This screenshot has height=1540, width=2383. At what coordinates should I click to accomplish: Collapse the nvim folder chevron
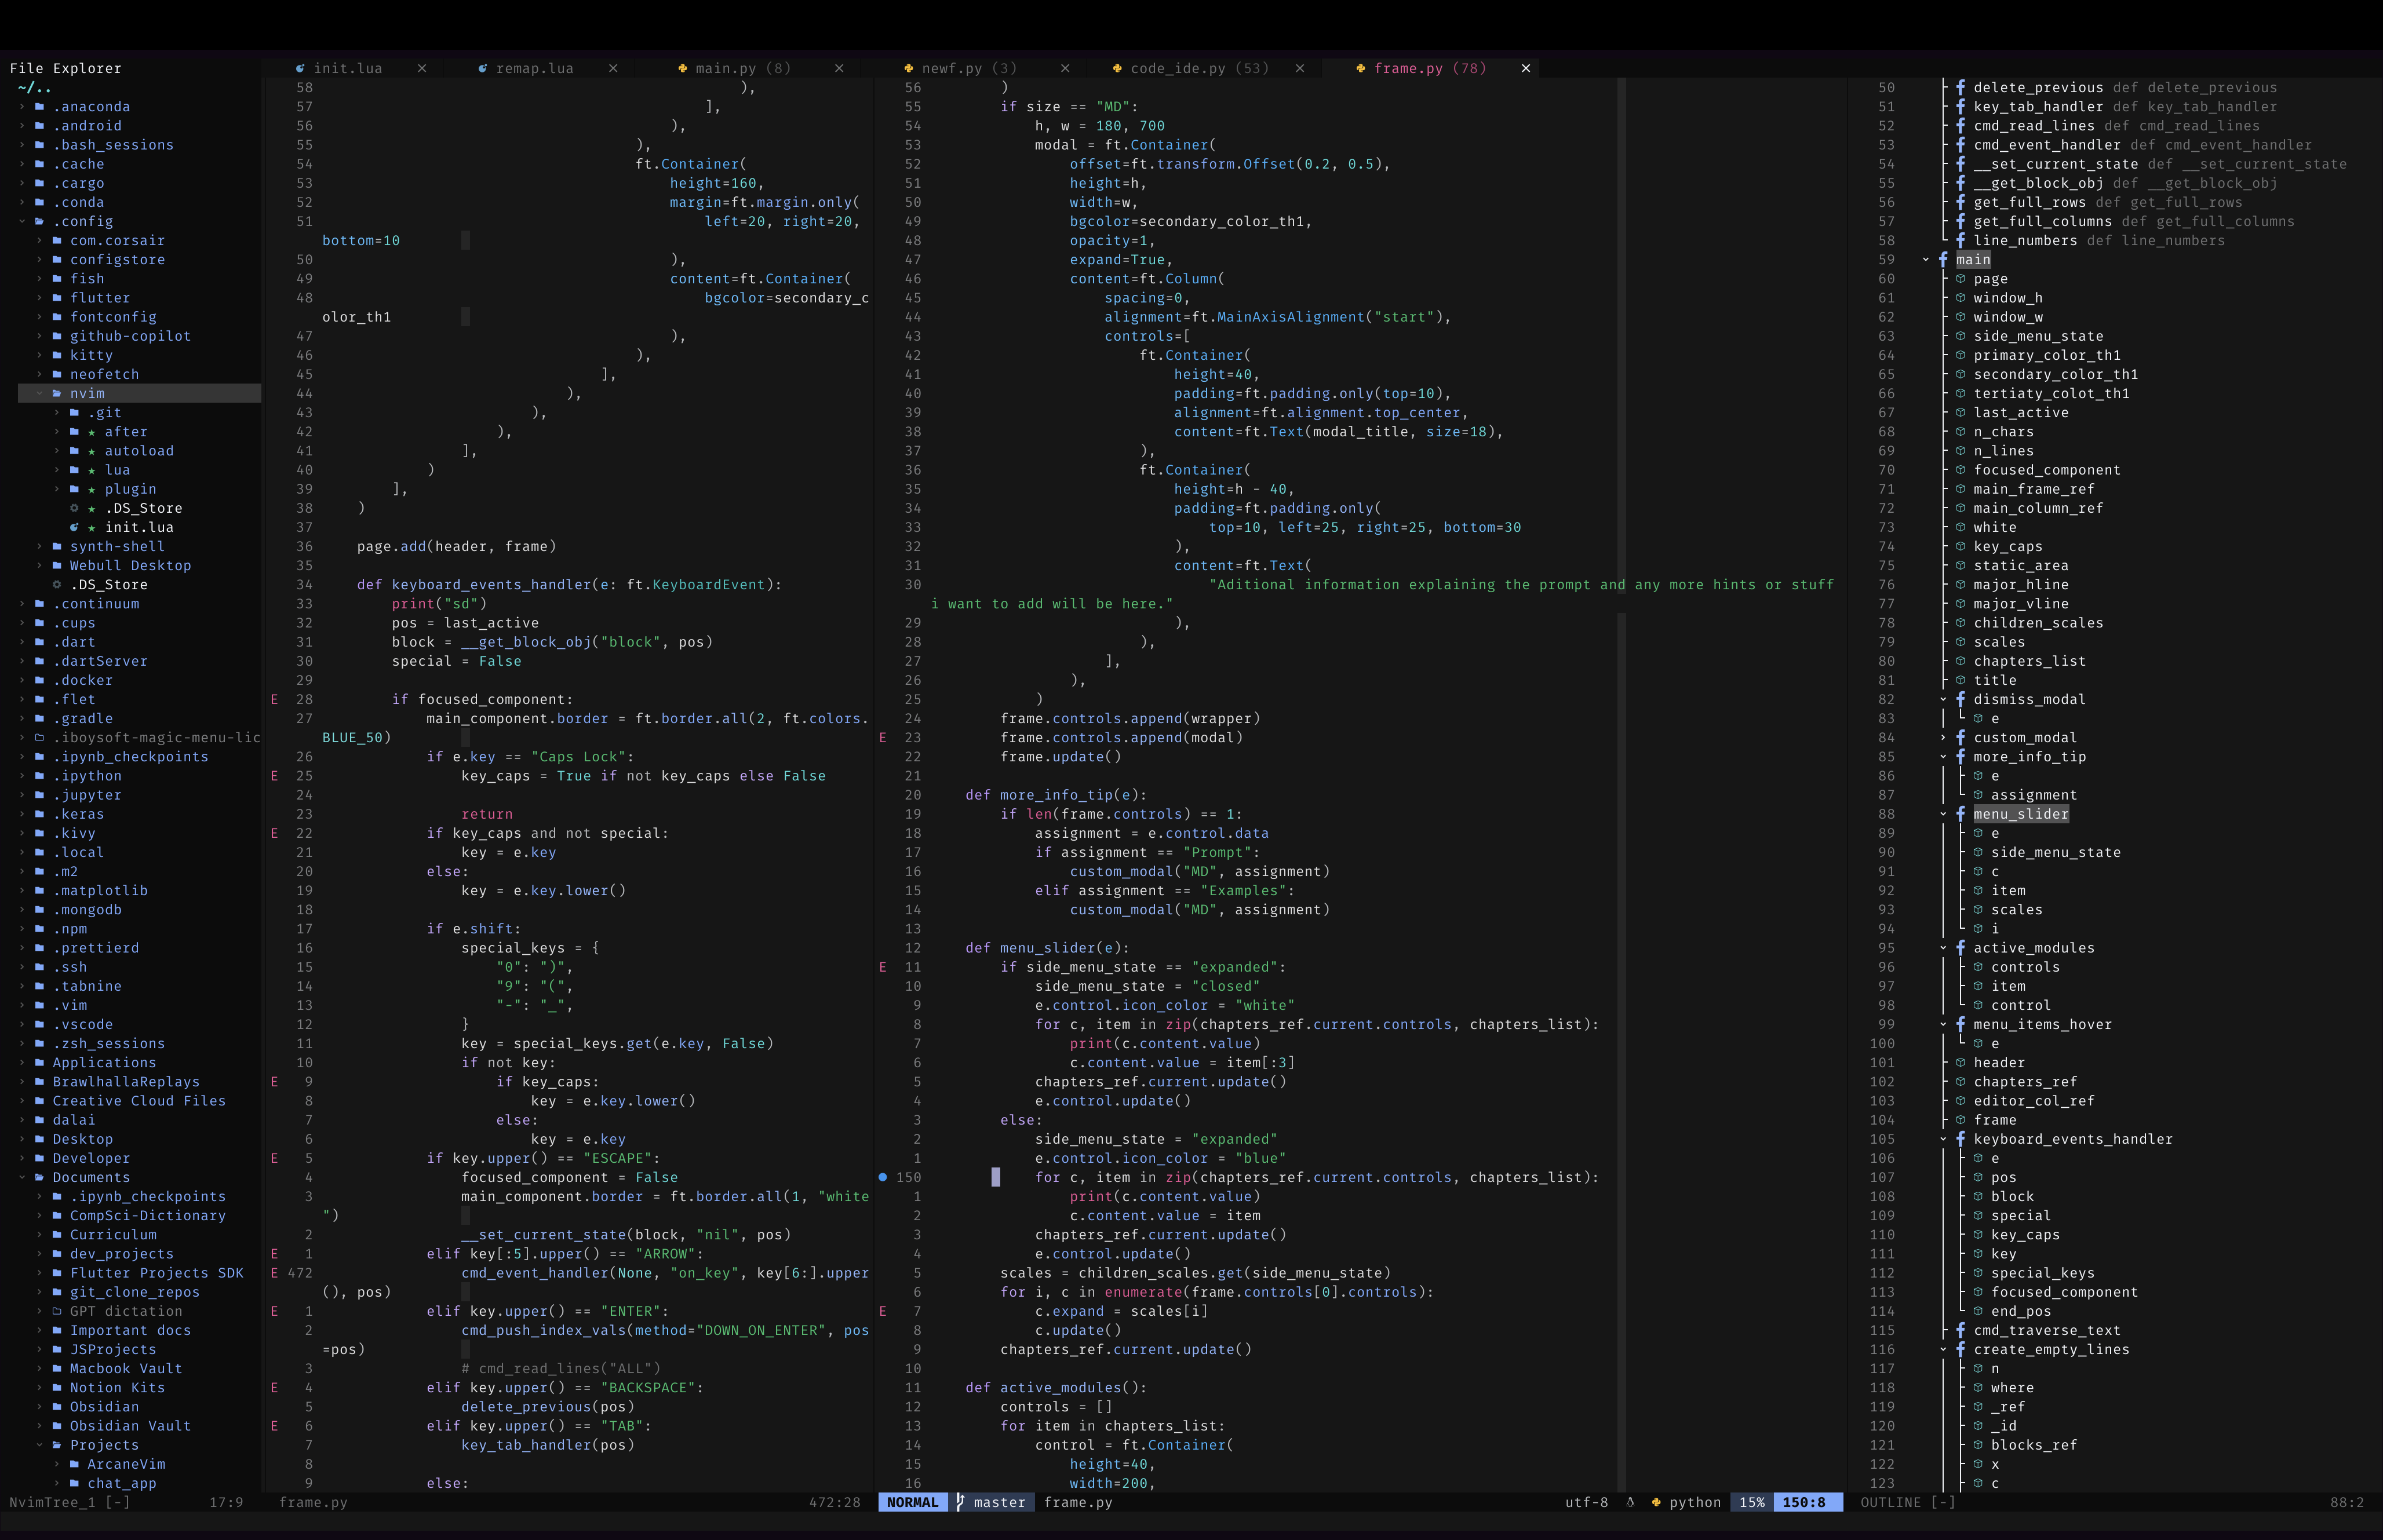(40, 393)
